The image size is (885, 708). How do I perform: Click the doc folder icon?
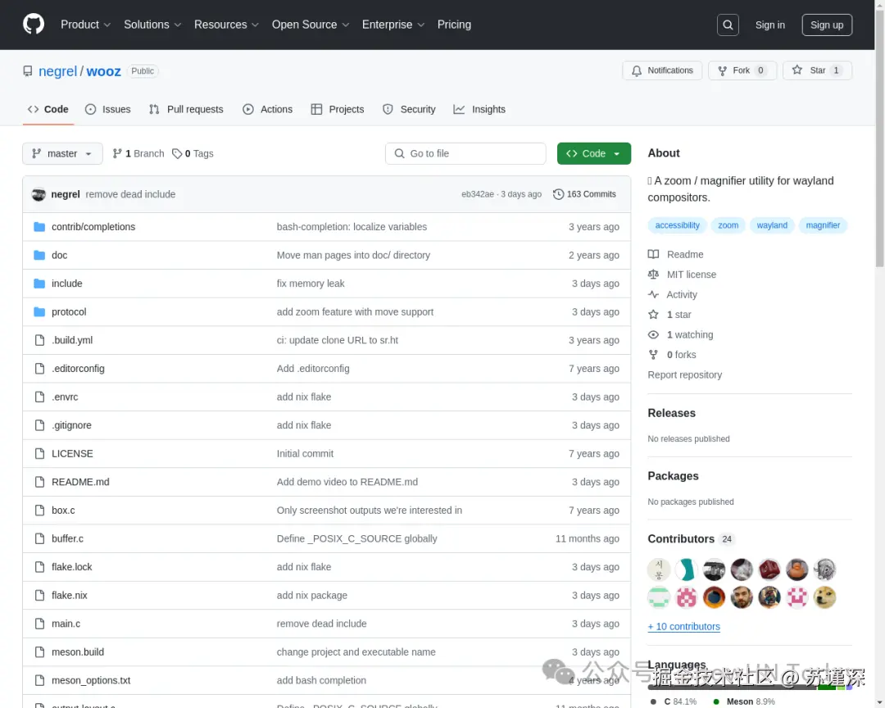point(39,255)
